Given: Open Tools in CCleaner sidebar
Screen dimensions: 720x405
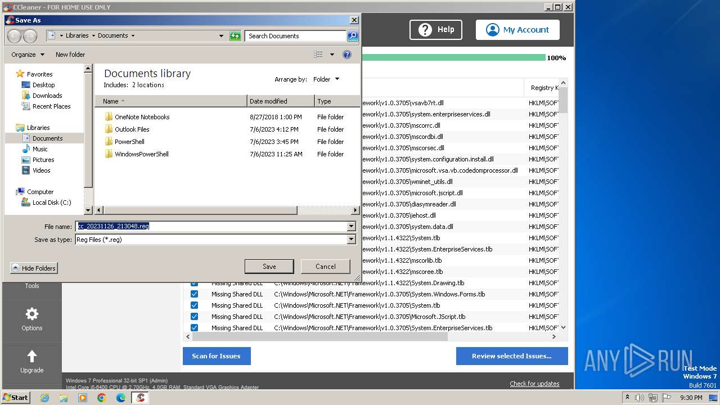Looking at the screenshot, I should tap(32, 286).
